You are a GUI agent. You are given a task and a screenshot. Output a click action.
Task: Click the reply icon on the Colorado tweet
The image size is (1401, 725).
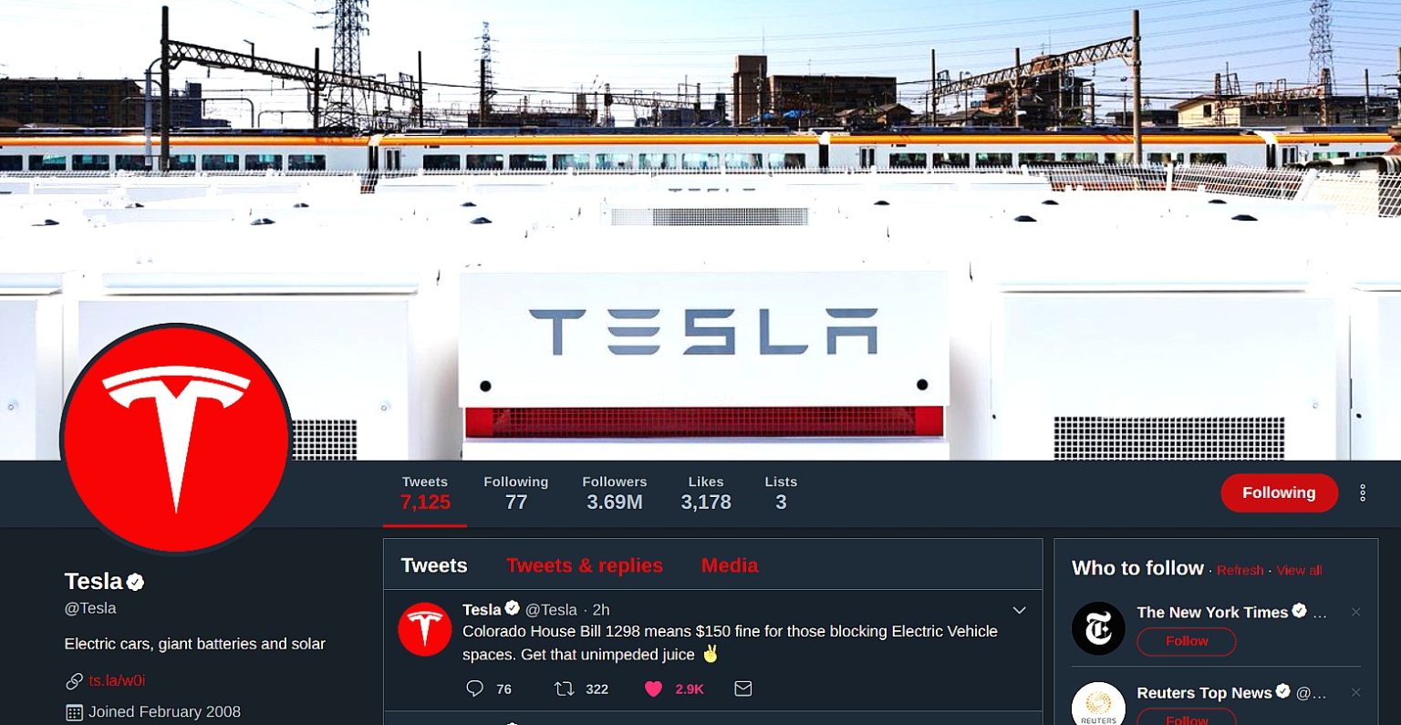pos(474,689)
